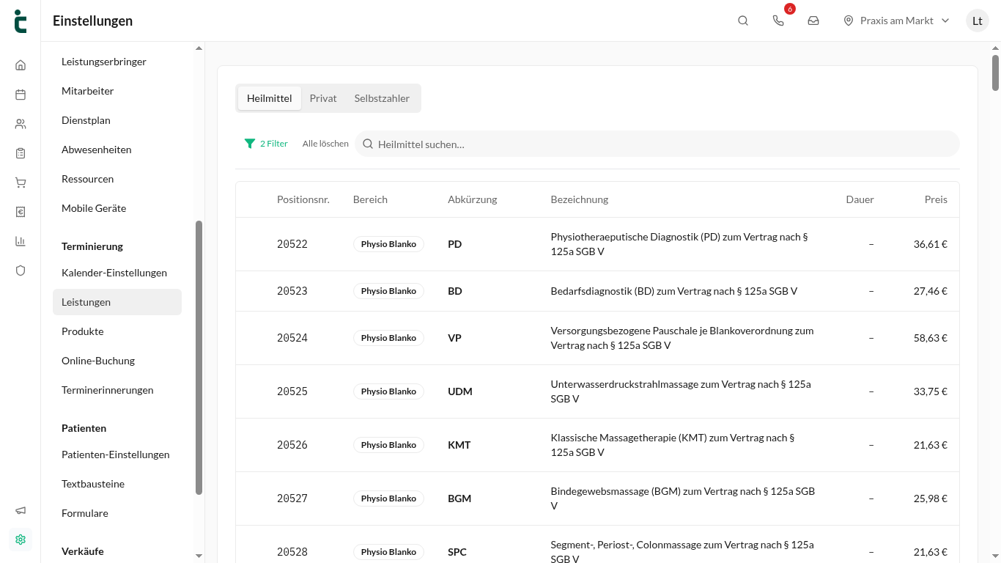Viewport: 1001px width, 563px height.
Task: Click the Dauer column header
Action: pos(860,199)
